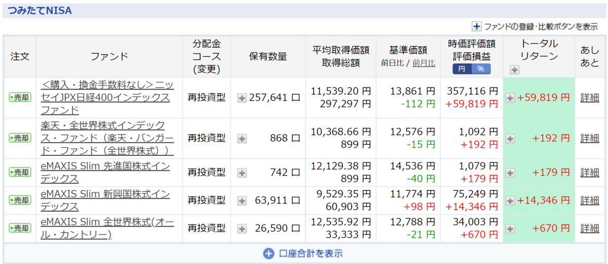The image size is (608, 264).
Task: Click the ファンド column header
Action: click(109, 56)
